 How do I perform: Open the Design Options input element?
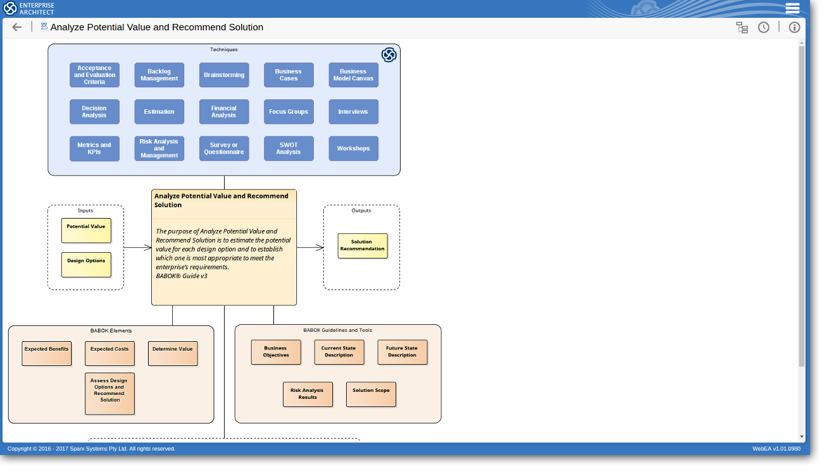coord(86,265)
